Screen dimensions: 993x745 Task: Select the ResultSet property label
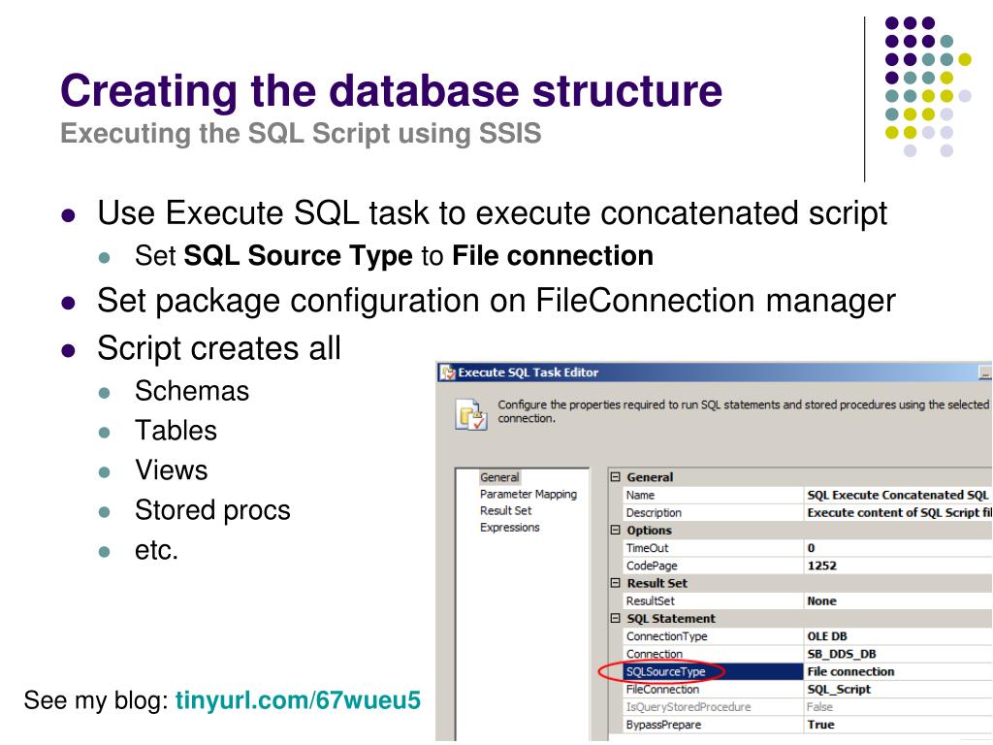(650, 600)
